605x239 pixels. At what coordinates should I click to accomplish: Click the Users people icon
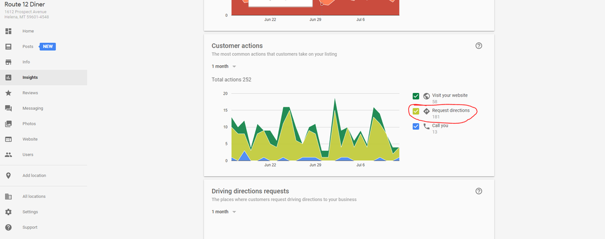(x=8, y=155)
